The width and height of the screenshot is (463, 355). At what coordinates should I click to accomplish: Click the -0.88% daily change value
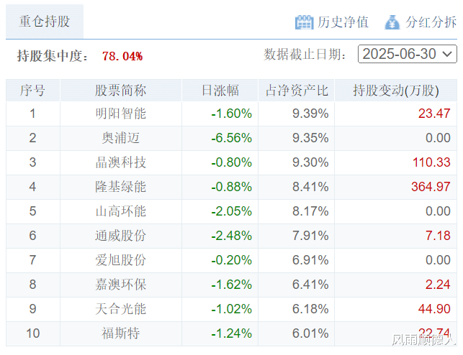coord(231,187)
